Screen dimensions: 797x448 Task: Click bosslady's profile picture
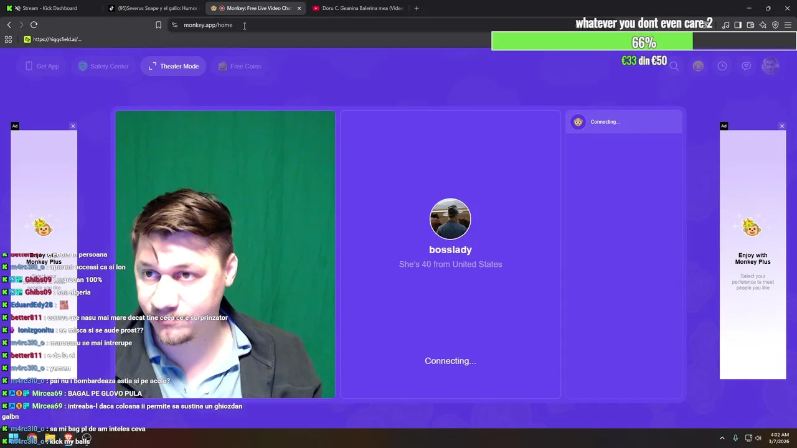coord(450,219)
